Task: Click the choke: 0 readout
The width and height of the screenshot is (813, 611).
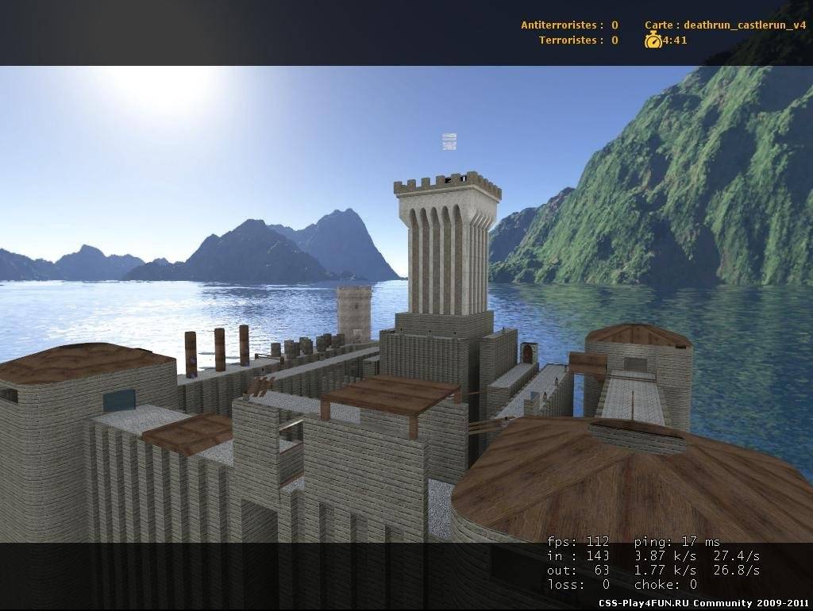Action: (x=665, y=585)
